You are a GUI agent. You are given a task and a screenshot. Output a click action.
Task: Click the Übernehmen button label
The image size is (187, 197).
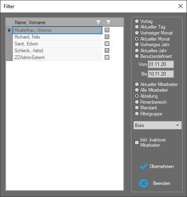pos(162,166)
